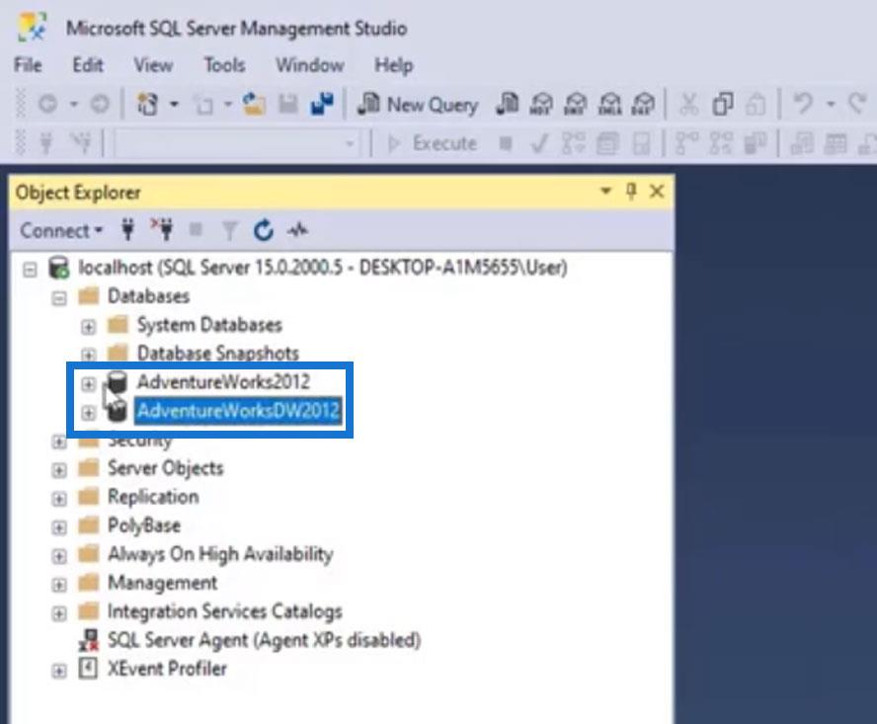This screenshot has width=877, height=724.
Task: Click the Analysis Services XMLA Query icon
Action: coord(609,105)
